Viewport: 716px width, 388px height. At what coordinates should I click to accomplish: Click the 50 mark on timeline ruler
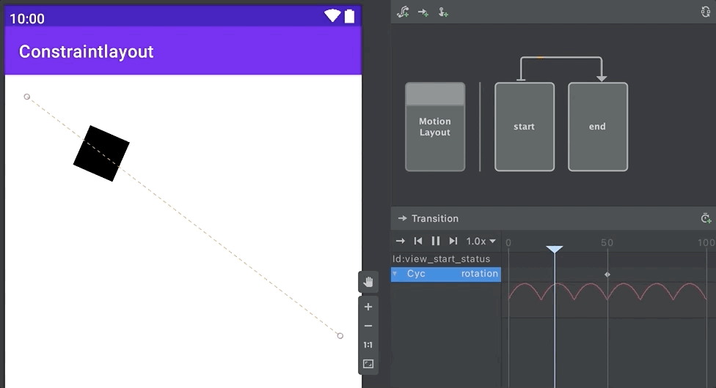[x=607, y=242]
